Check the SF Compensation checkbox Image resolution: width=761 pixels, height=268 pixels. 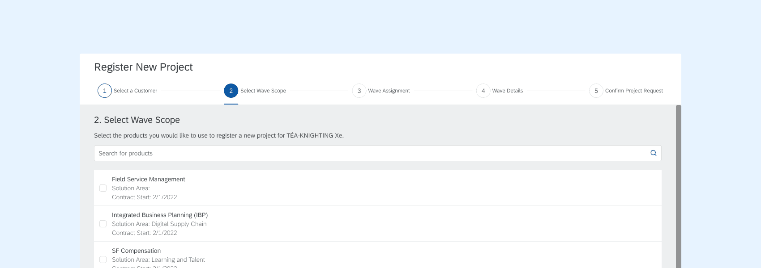click(x=103, y=260)
